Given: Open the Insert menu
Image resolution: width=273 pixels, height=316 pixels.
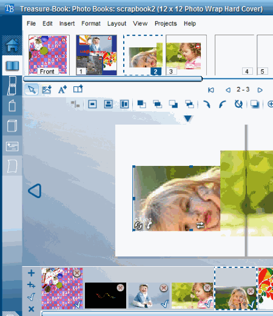Looking at the screenshot, I should pyautogui.click(x=67, y=24).
